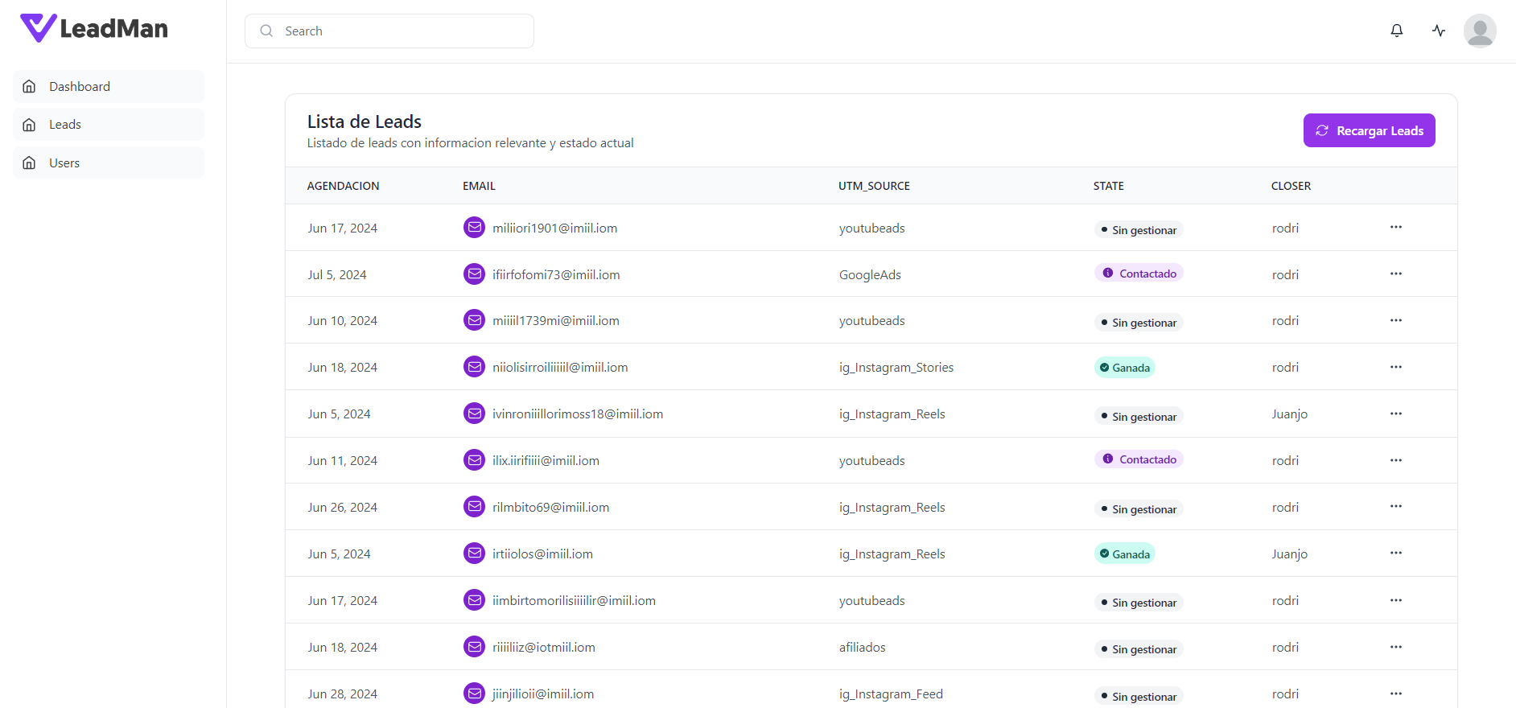Viewport: 1516px width, 708px height.
Task: Open row actions for miliiori1901@imiil.iom
Action: [1396, 227]
